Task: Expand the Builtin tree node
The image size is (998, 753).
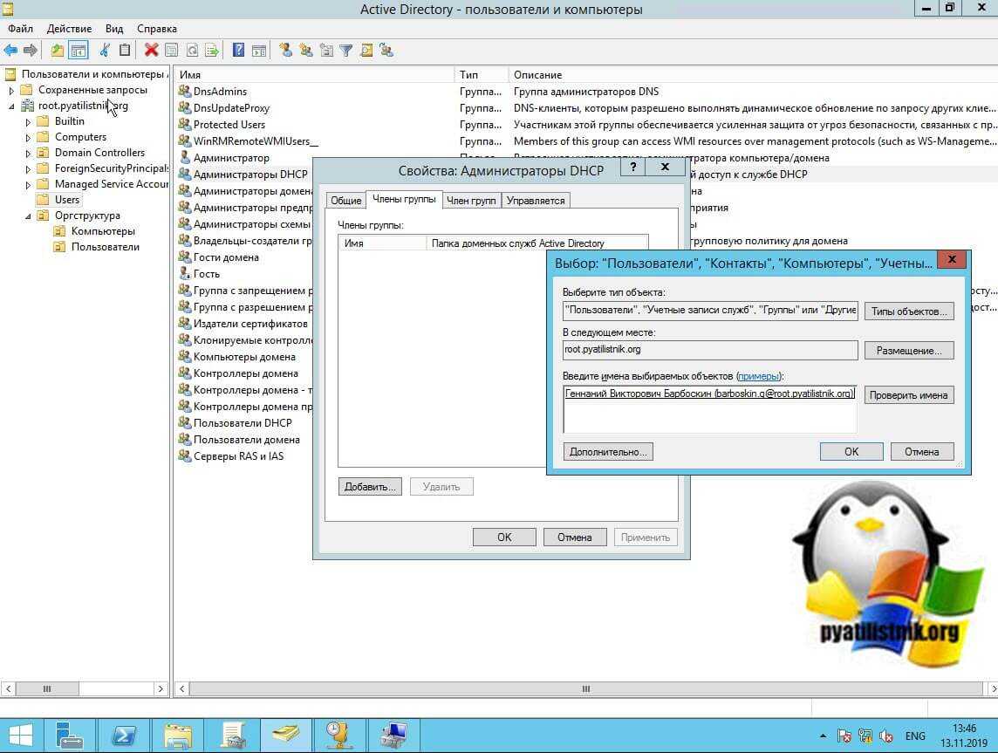Action: (28, 122)
